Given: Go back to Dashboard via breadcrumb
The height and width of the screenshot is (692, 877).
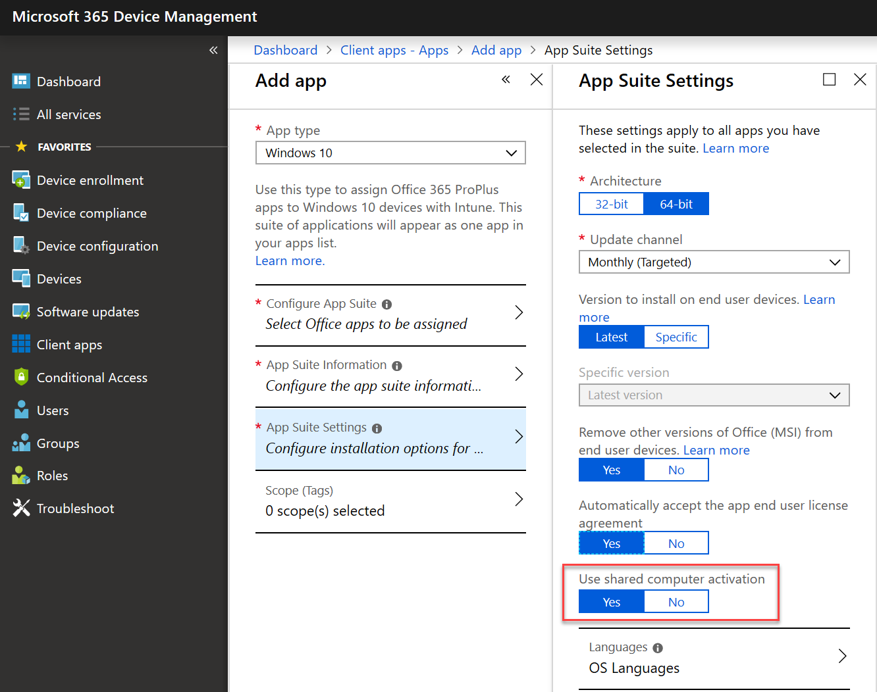Looking at the screenshot, I should point(285,49).
